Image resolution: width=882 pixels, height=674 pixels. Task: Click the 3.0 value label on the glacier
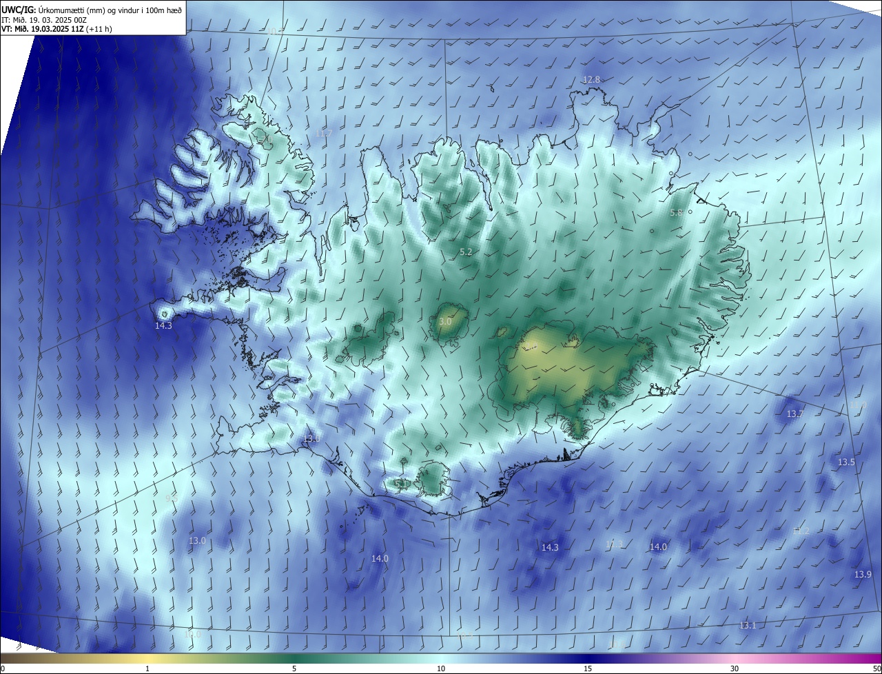(445, 322)
